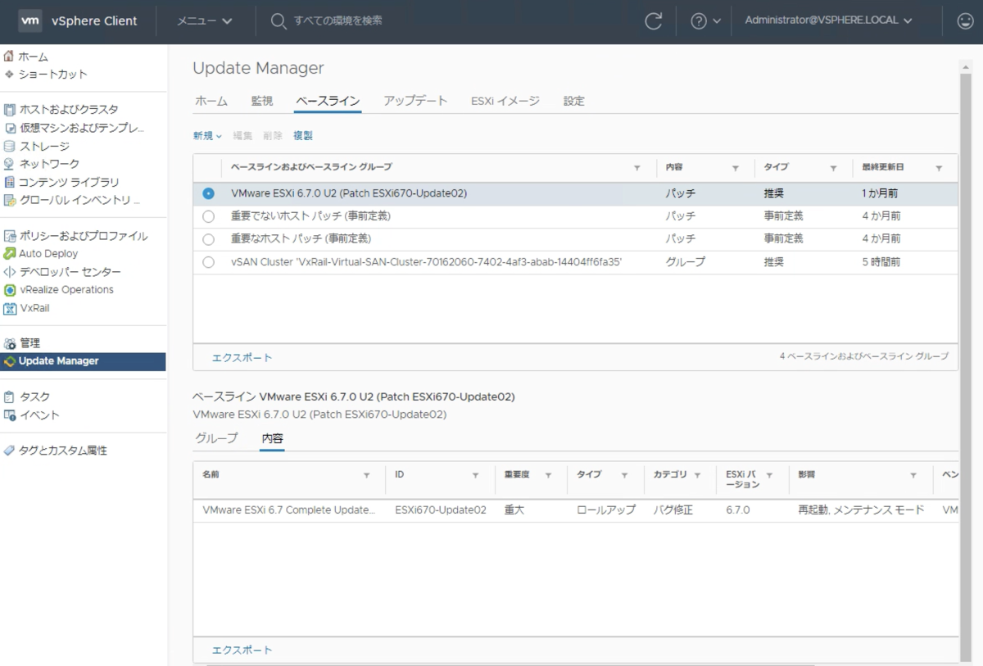Click the VxRail icon in sidebar
Screen dimensions: 983x666
(x=10, y=308)
